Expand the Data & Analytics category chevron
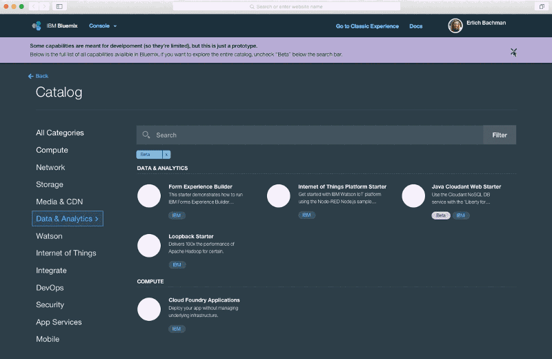Screen dimensions: 552x359 [x=97, y=219]
